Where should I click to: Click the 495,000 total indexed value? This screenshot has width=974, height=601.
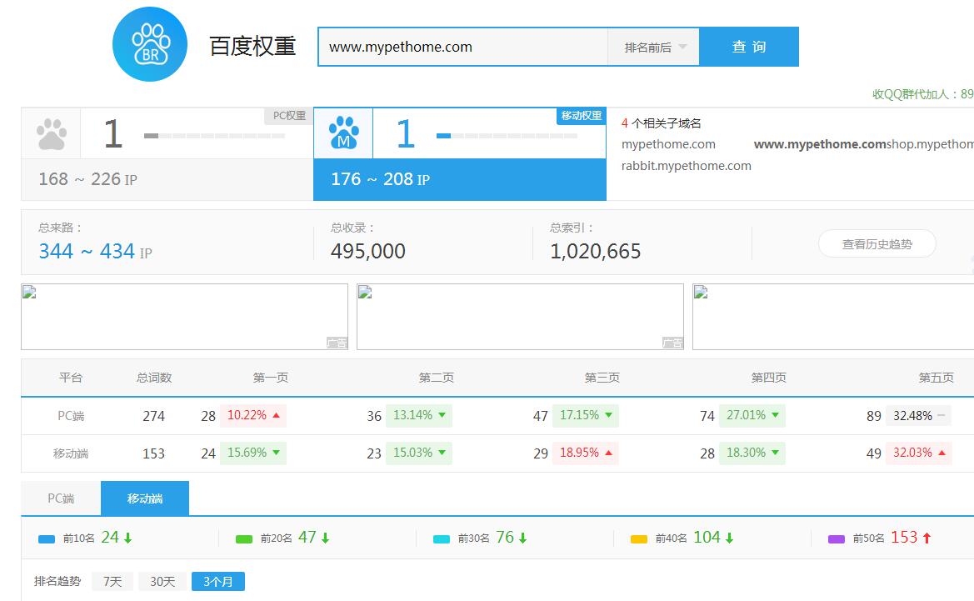tap(368, 251)
